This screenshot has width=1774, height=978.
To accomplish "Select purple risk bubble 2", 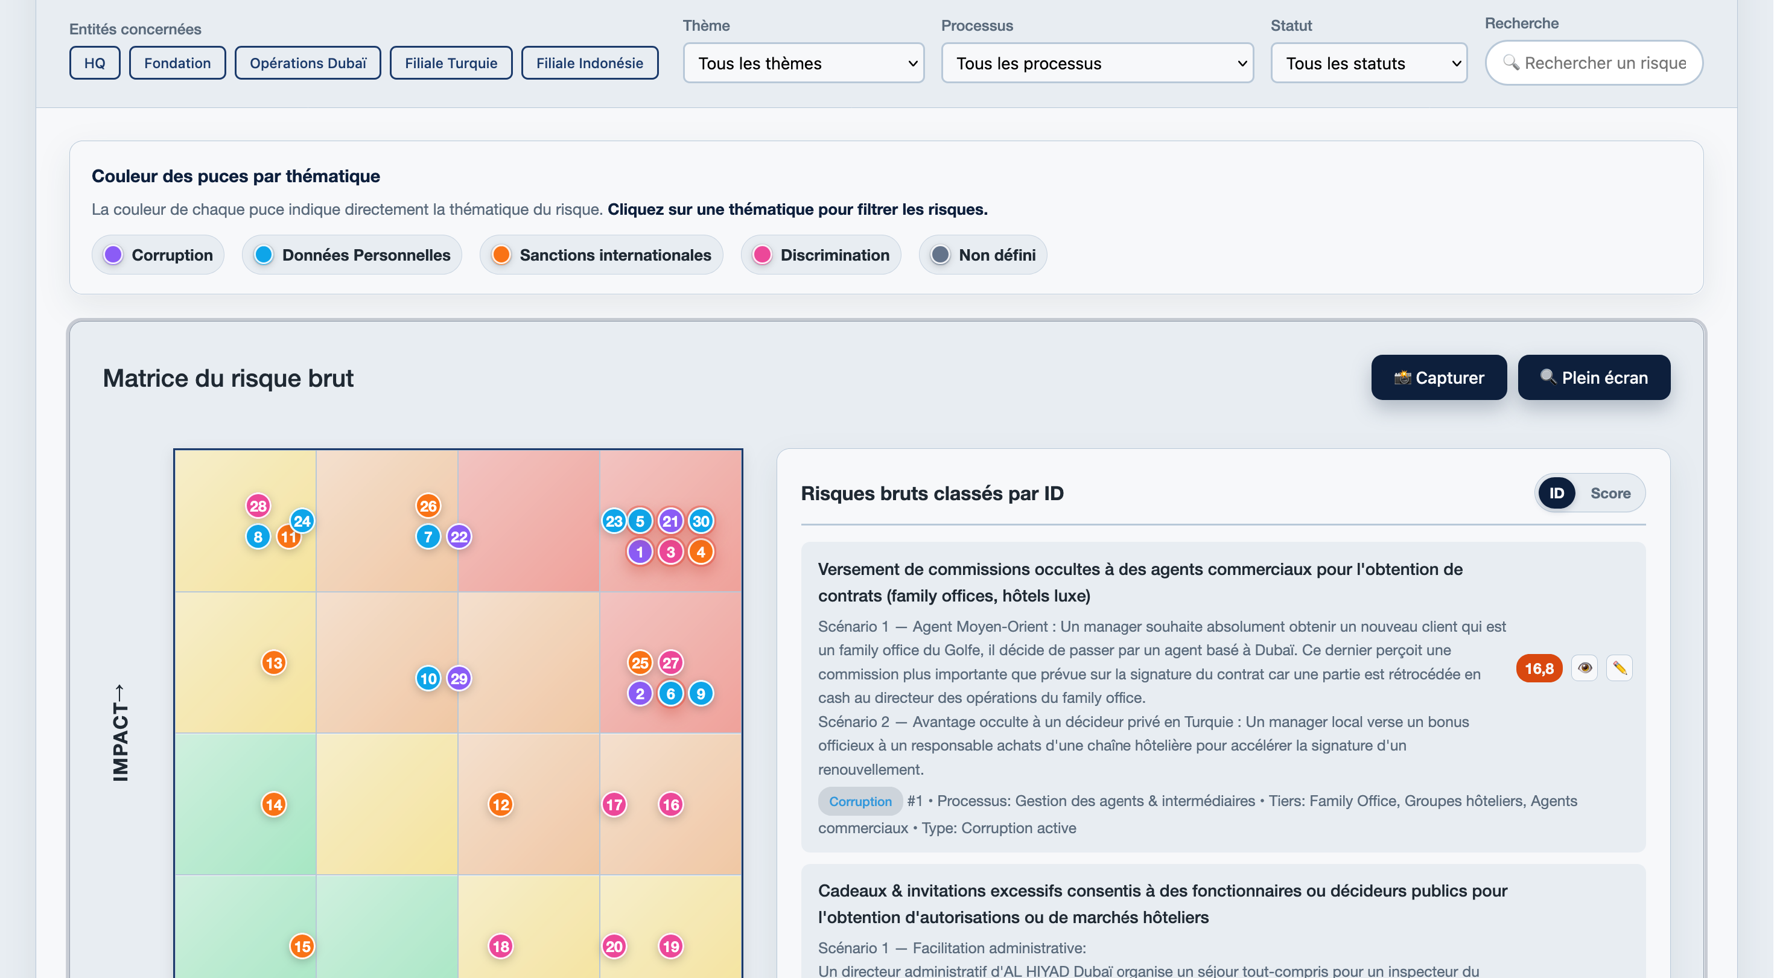I will (x=640, y=694).
